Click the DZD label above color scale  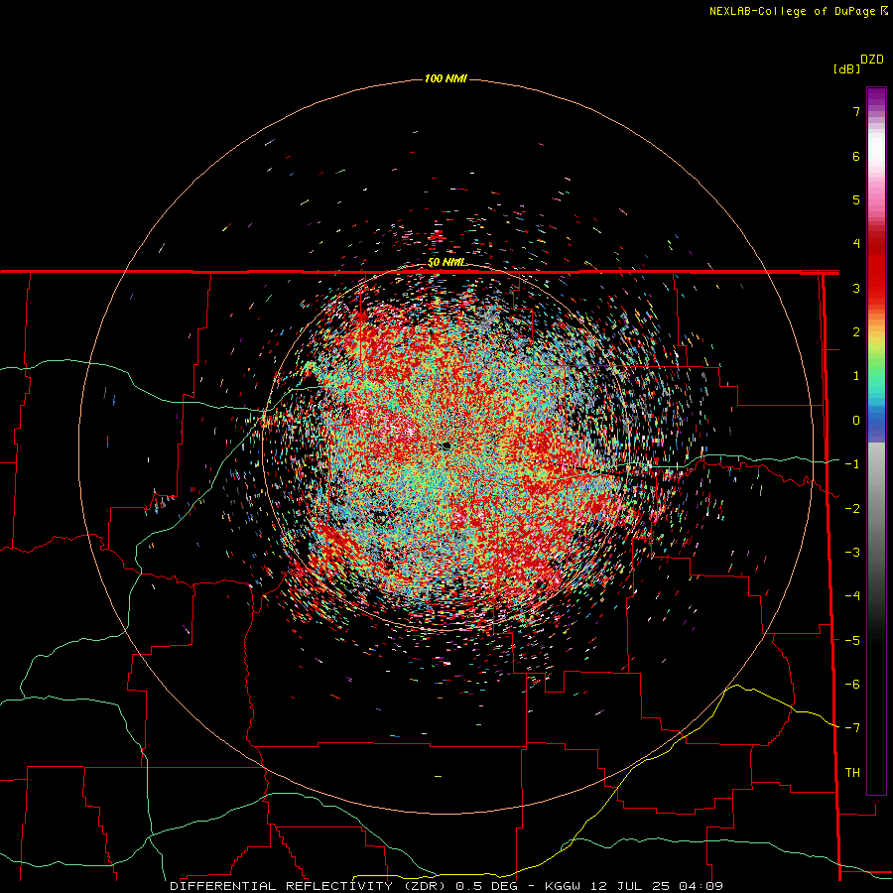click(872, 60)
